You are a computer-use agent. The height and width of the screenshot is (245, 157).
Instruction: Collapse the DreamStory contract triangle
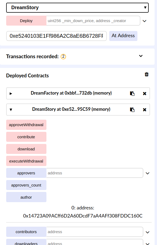click(x=11, y=110)
